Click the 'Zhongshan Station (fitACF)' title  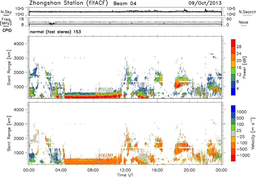pyautogui.click(x=68, y=3)
